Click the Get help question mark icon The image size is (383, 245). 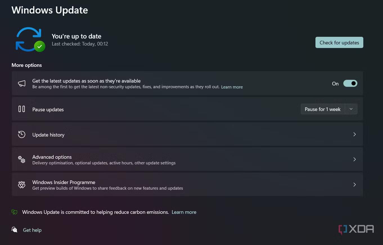point(14,230)
